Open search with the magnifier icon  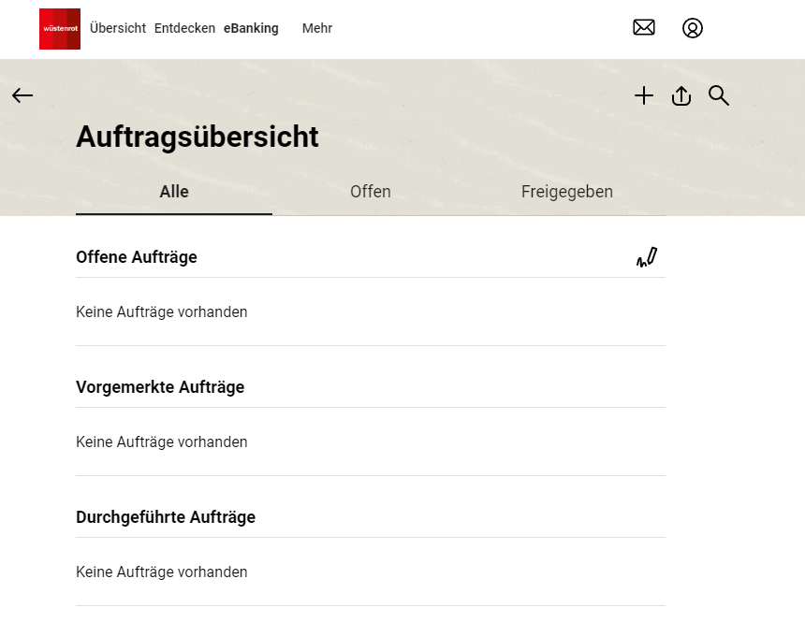[x=719, y=95]
